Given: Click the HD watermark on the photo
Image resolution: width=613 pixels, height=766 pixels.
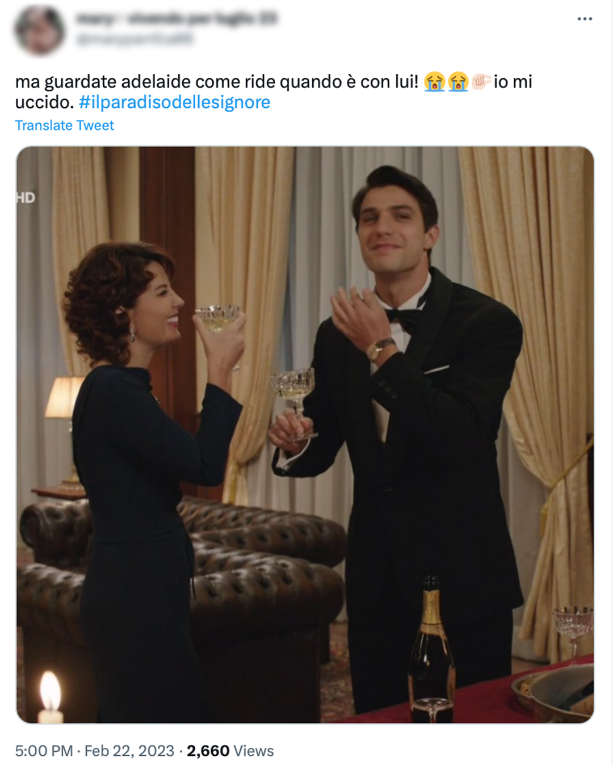Looking at the screenshot, I should point(26,197).
